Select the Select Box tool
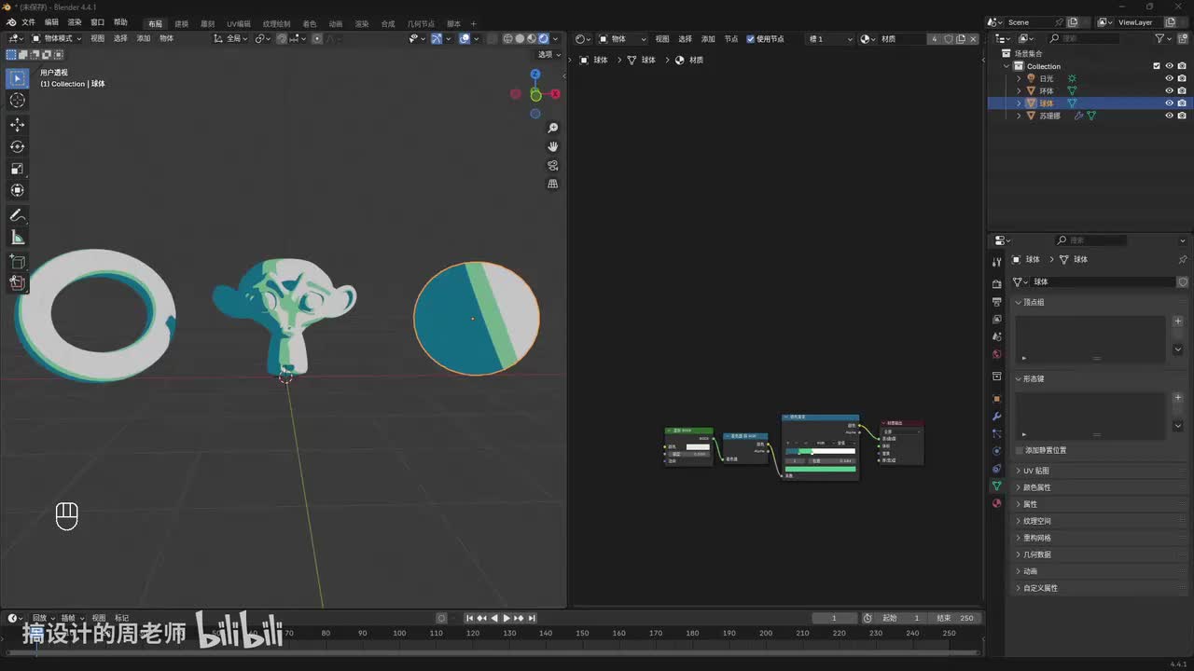Screen dimensions: 1194x671 (x=17, y=78)
